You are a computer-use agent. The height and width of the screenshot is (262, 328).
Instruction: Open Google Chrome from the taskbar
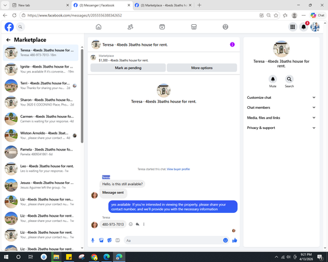click(x=94, y=257)
